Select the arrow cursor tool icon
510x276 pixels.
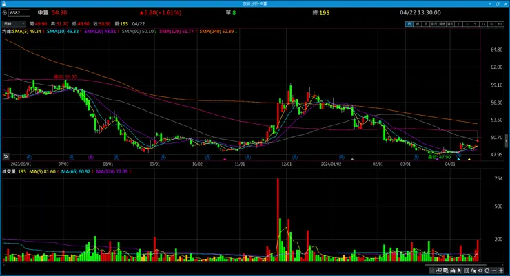point(459,270)
